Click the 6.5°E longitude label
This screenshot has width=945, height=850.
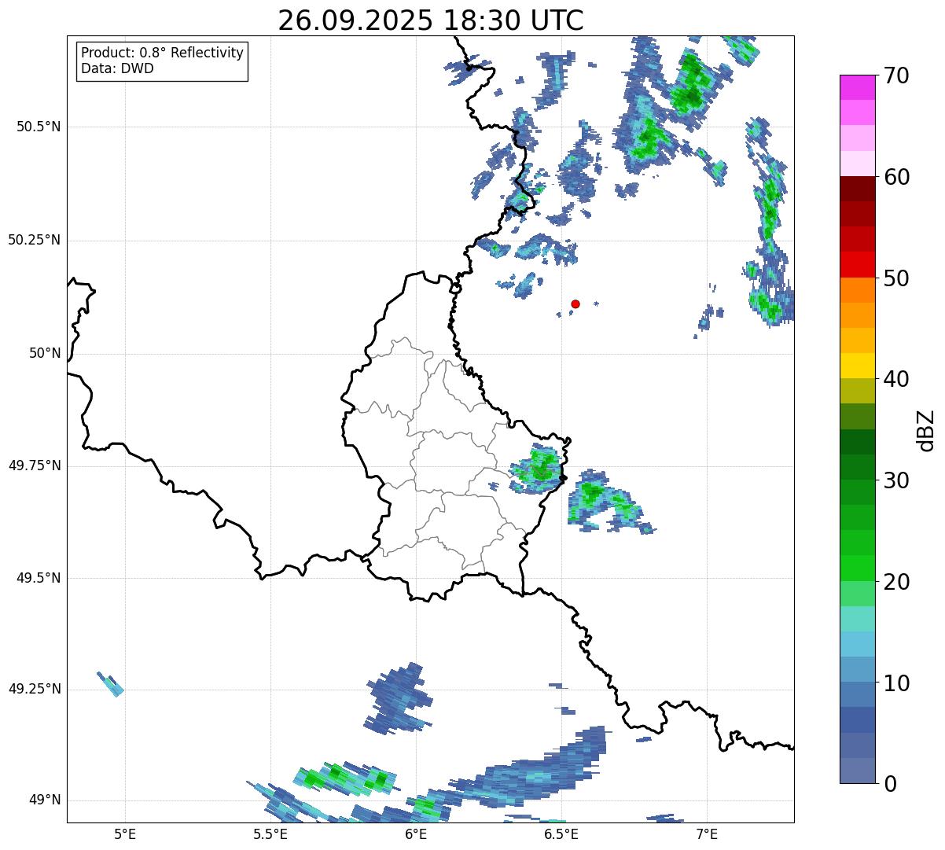tap(561, 833)
